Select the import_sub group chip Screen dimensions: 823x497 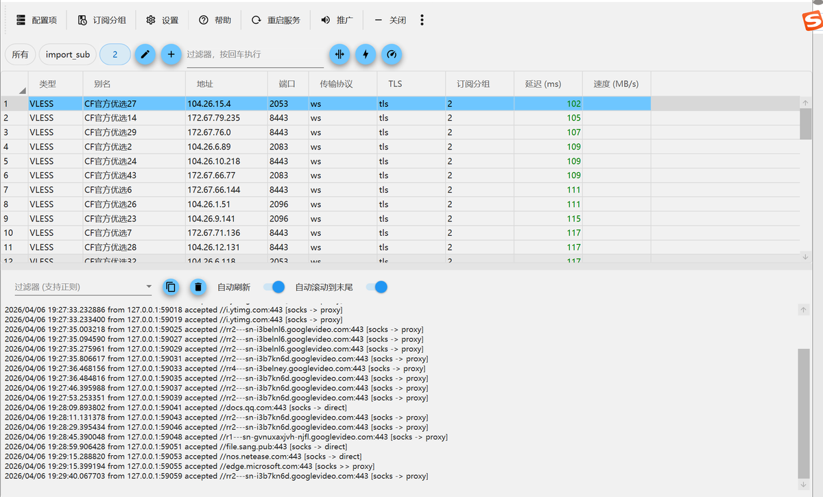click(x=67, y=55)
